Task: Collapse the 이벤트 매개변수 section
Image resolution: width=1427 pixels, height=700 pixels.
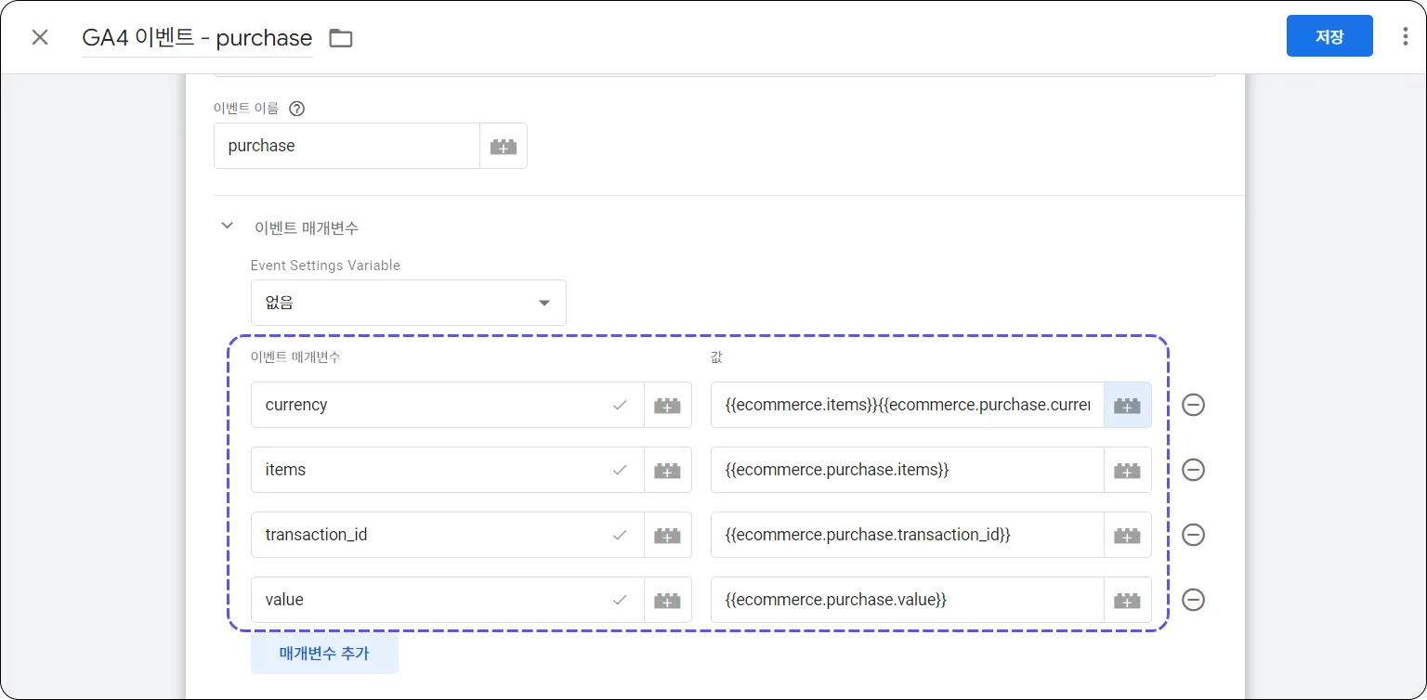Action: click(227, 226)
